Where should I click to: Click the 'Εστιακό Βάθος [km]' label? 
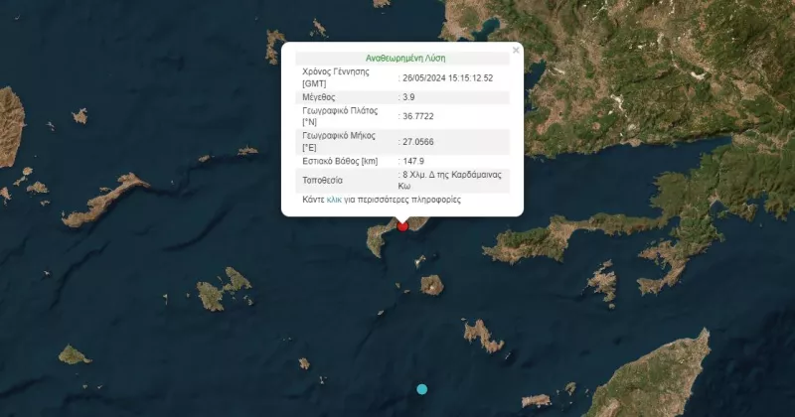point(340,161)
